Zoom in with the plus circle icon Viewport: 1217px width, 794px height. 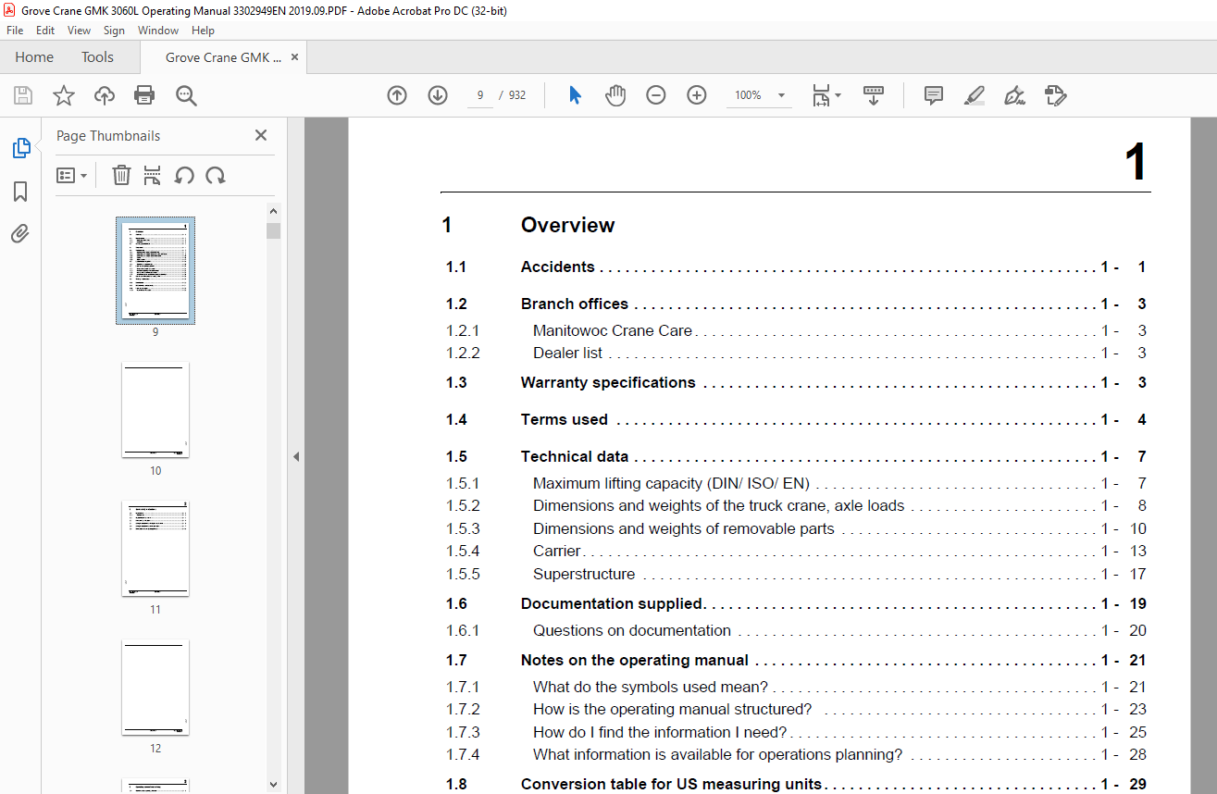[697, 95]
